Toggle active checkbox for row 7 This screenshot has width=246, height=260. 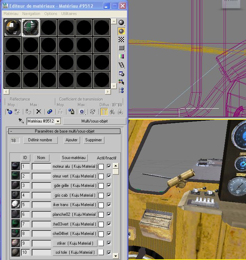point(109,224)
